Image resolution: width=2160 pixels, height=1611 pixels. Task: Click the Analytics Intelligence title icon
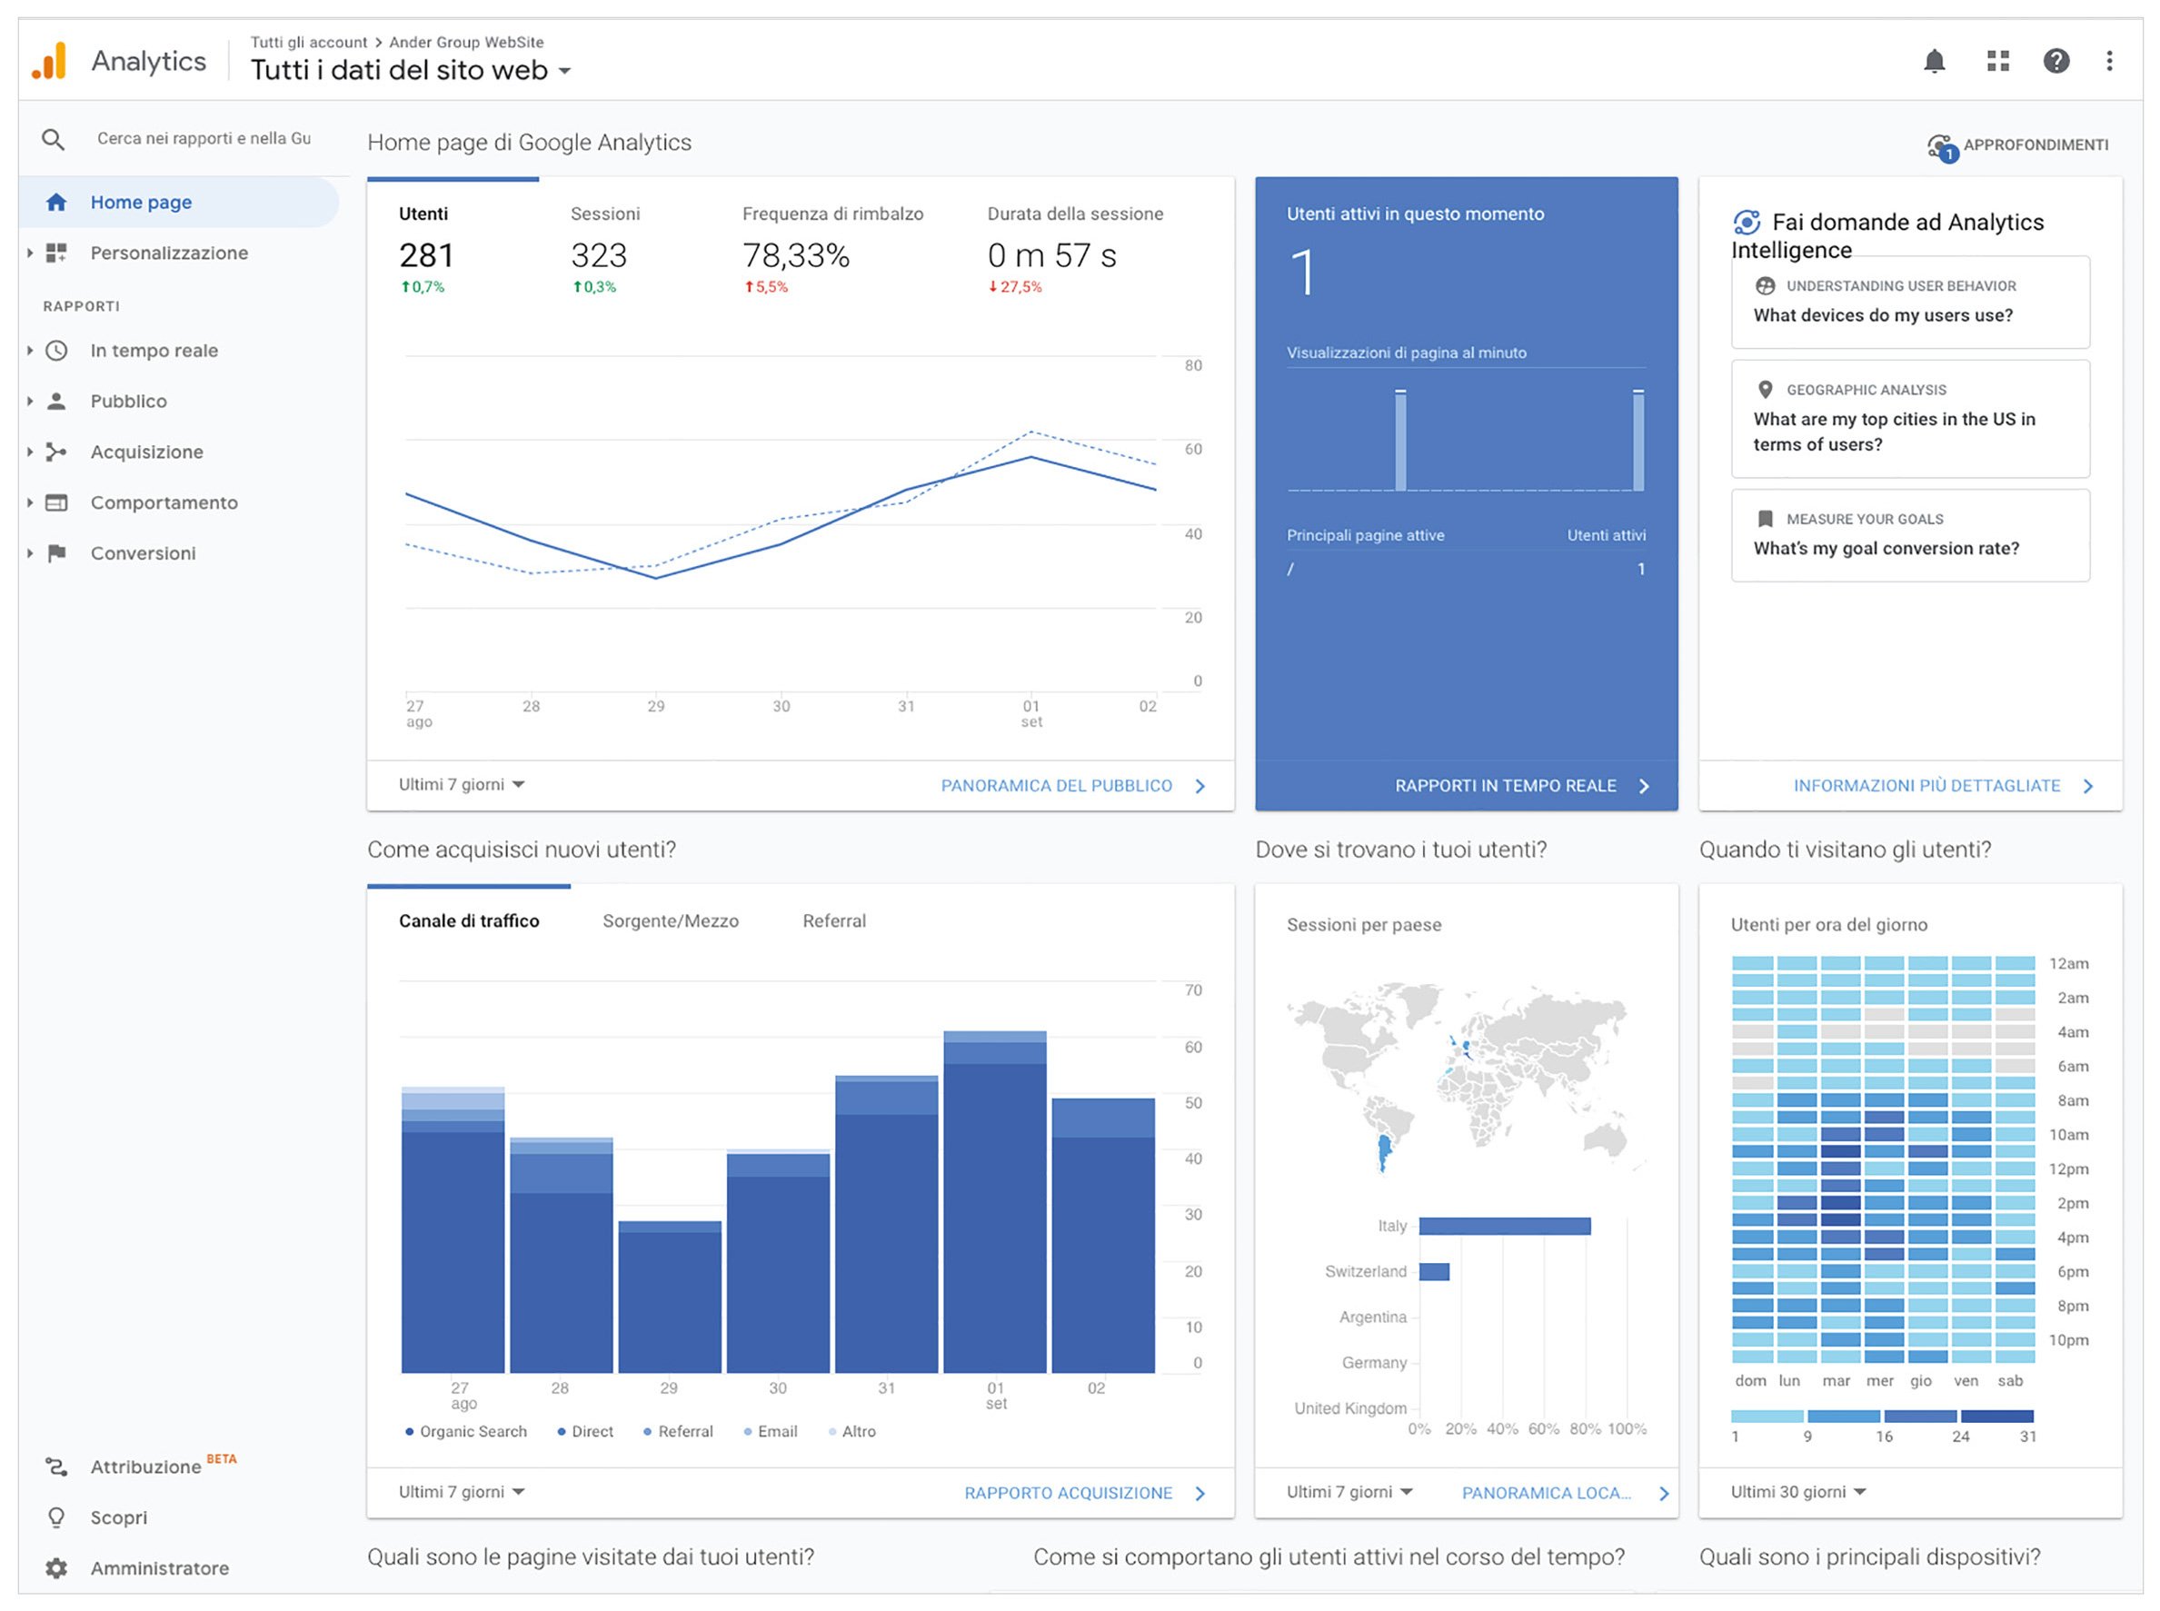coord(1747,223)
